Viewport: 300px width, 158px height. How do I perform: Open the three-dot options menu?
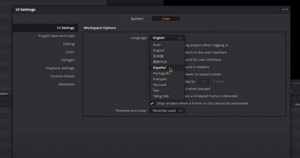pyautogui.click(x=285, y=10)
